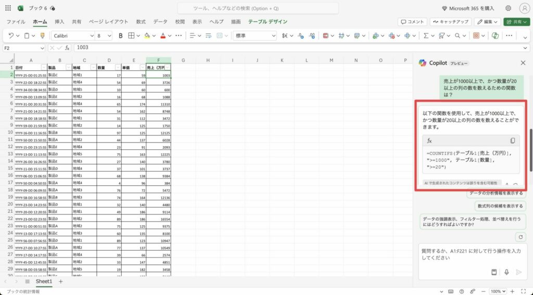Select the Sheet1 sheet tab
Screen dimensions: 533x295
[44, 281]
